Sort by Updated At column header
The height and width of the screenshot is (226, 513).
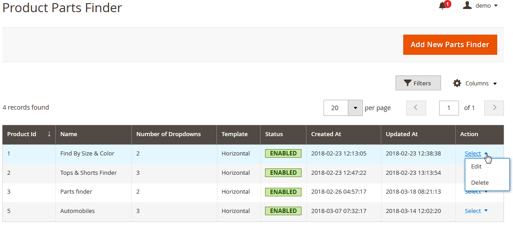click(402, 134)
